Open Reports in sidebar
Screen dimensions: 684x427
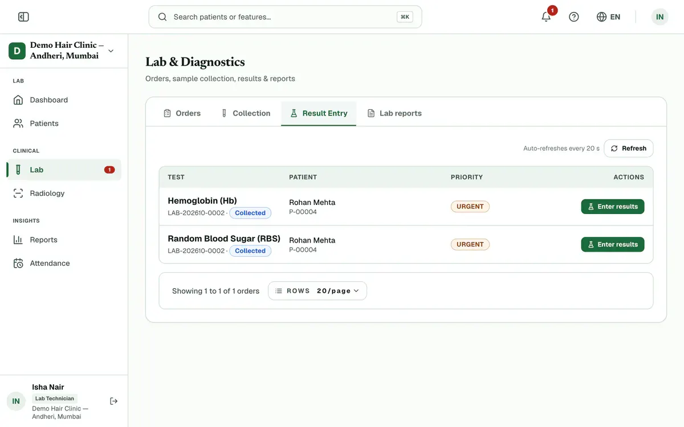click(64, 240)
